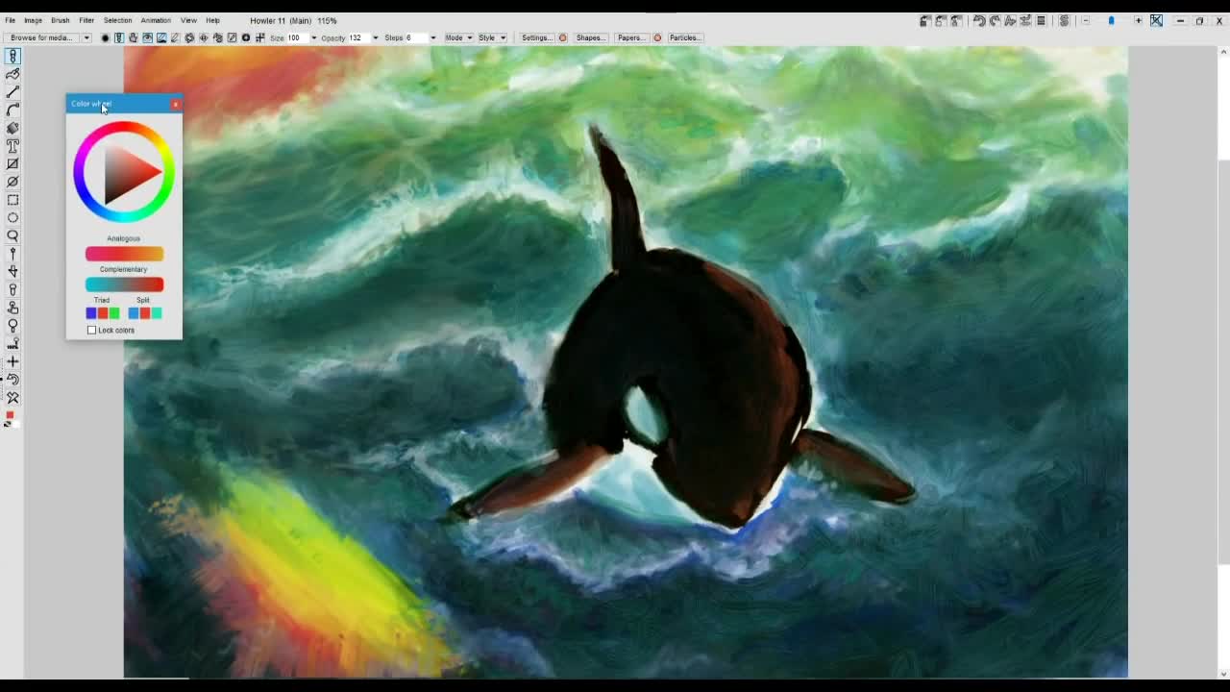This screenshot has width=1230, height=692.
Task: Toggle the red circle beside Settings
Action: tap(563, 37)
